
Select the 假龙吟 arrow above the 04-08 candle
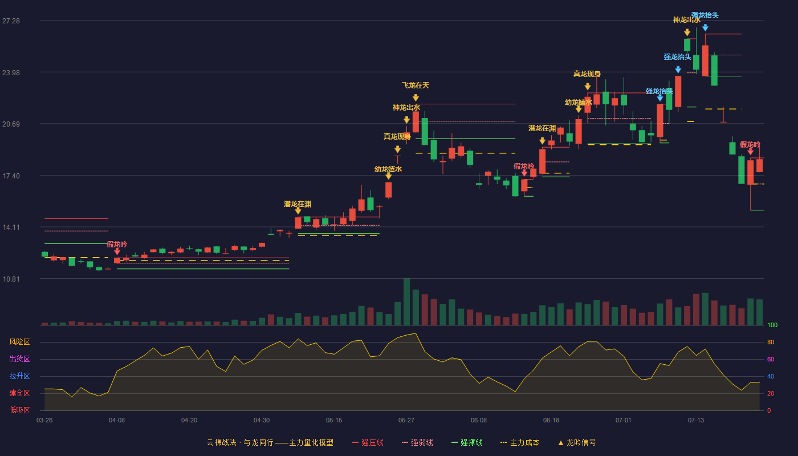(117, 251)
